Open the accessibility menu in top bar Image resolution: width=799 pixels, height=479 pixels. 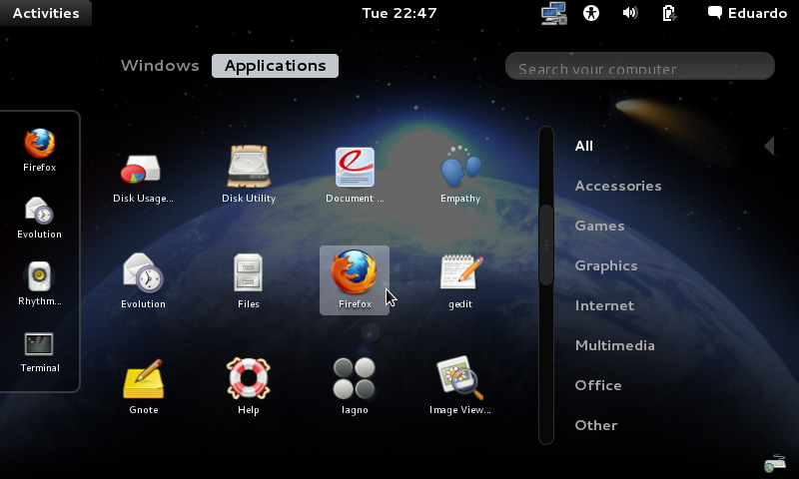click(x=591, y=13)
